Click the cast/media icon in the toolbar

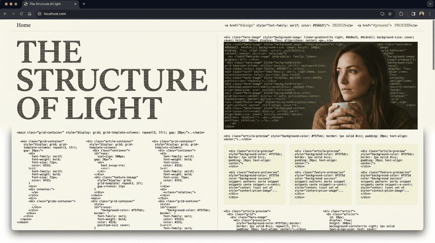tap(382, 14)
